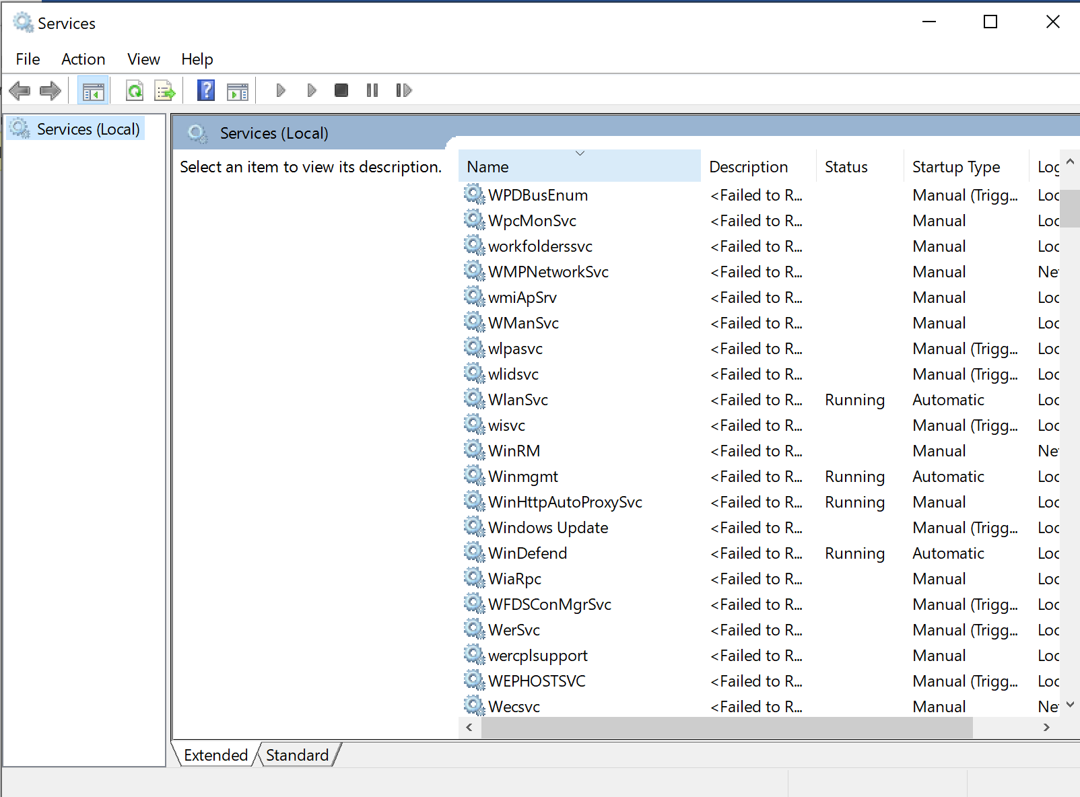Select the wisvc service gear icon
This screenshot has height=797, width=1080.
(475, 425)
